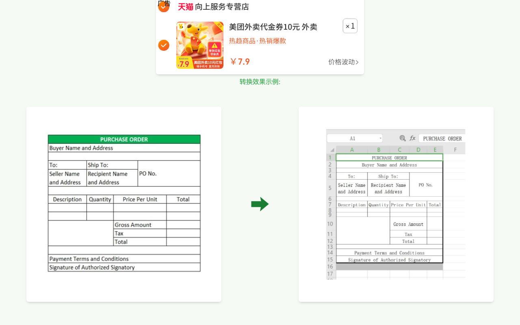Open the product title 美团外卖代金券10元 外卖
The height and width of the screenshot is (325, 520).
coord(273,27)
